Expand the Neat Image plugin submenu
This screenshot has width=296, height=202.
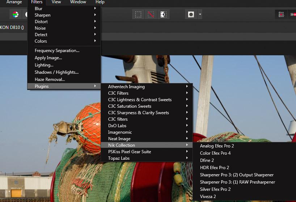(x=147, y=139)
